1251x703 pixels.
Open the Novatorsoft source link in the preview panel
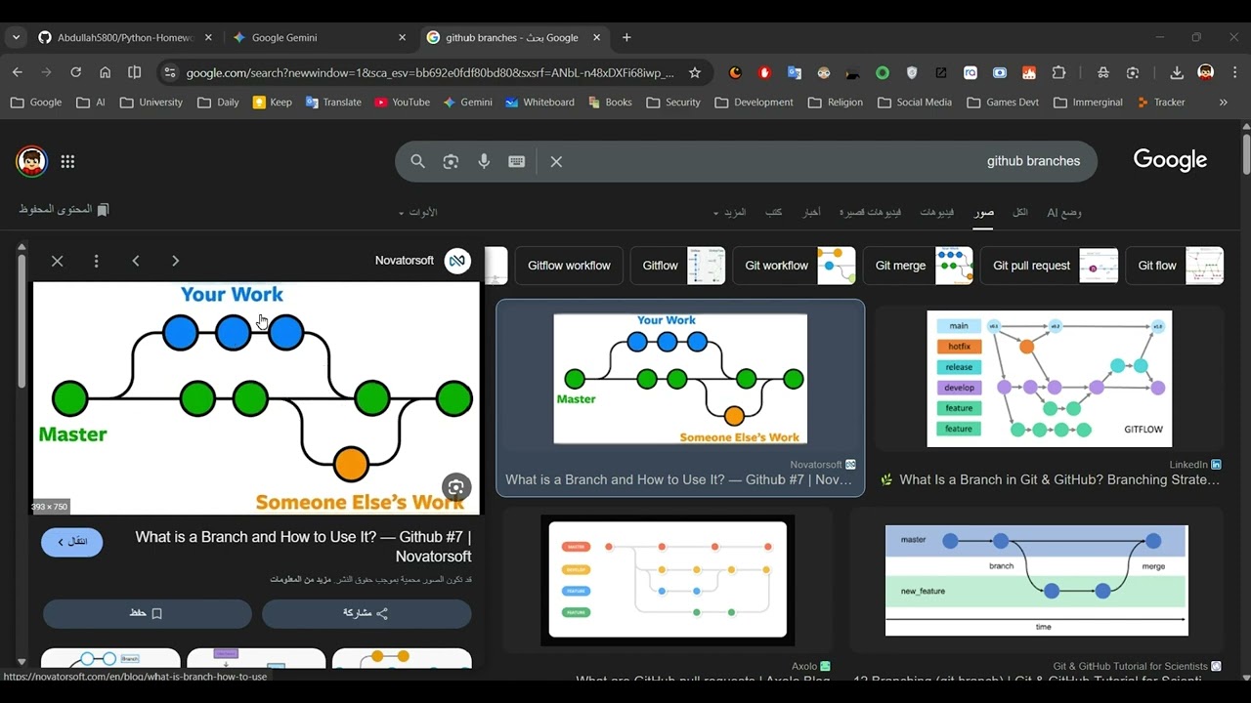tap(423, 261)
